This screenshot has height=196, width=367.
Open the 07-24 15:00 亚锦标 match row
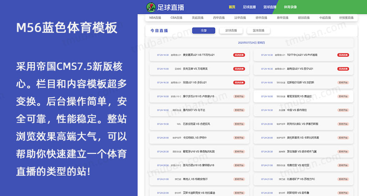(x=199, y=69)
